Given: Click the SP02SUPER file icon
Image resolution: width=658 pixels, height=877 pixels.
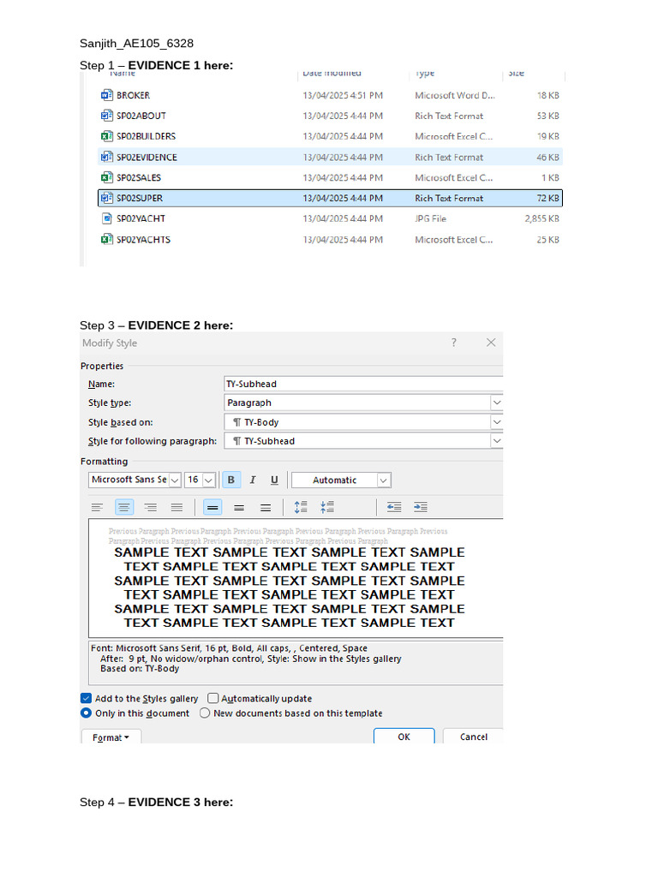Looking at the screenshot, I should coord(106,198).
